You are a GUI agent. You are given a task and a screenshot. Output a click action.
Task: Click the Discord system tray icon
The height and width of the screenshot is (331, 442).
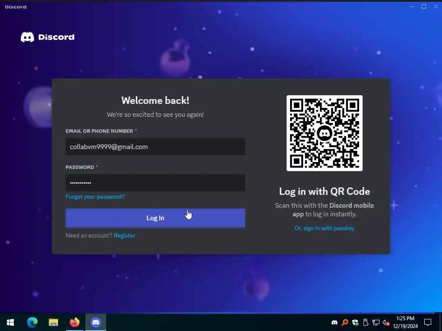pos(335,322)
